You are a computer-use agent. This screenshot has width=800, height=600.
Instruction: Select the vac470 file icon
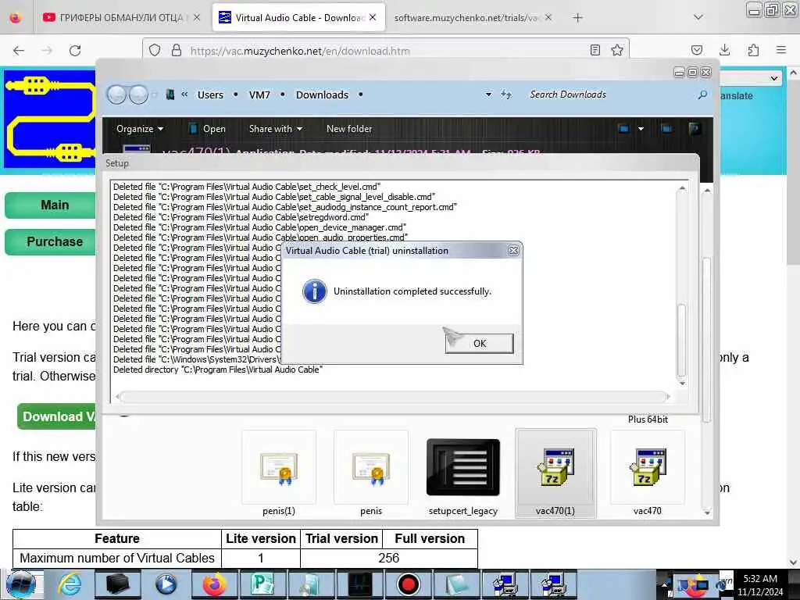648,473
